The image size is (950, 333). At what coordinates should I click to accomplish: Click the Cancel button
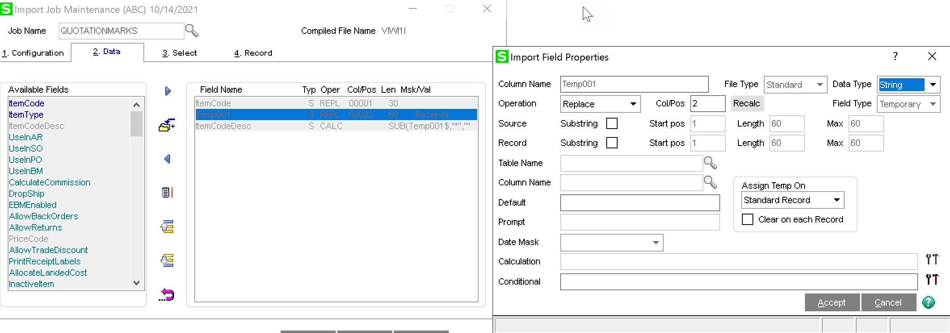point(888,302)
